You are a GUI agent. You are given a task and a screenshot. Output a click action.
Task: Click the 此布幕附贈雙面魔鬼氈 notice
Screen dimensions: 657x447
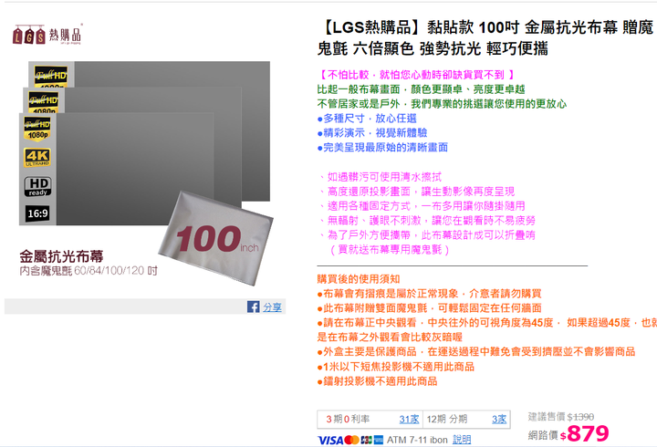point(430,308)
